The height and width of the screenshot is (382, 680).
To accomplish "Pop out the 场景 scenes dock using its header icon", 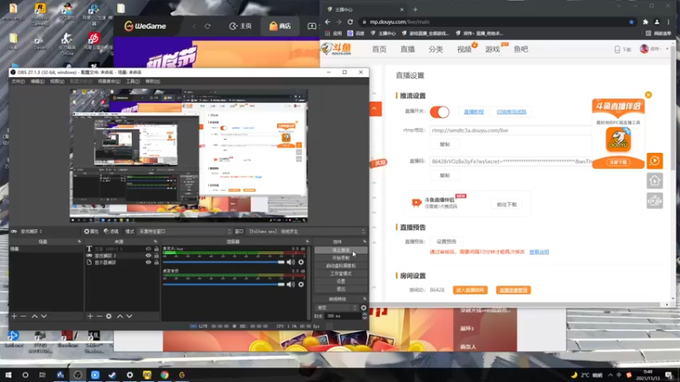I will pyautogui.click(x=79, y=242).
